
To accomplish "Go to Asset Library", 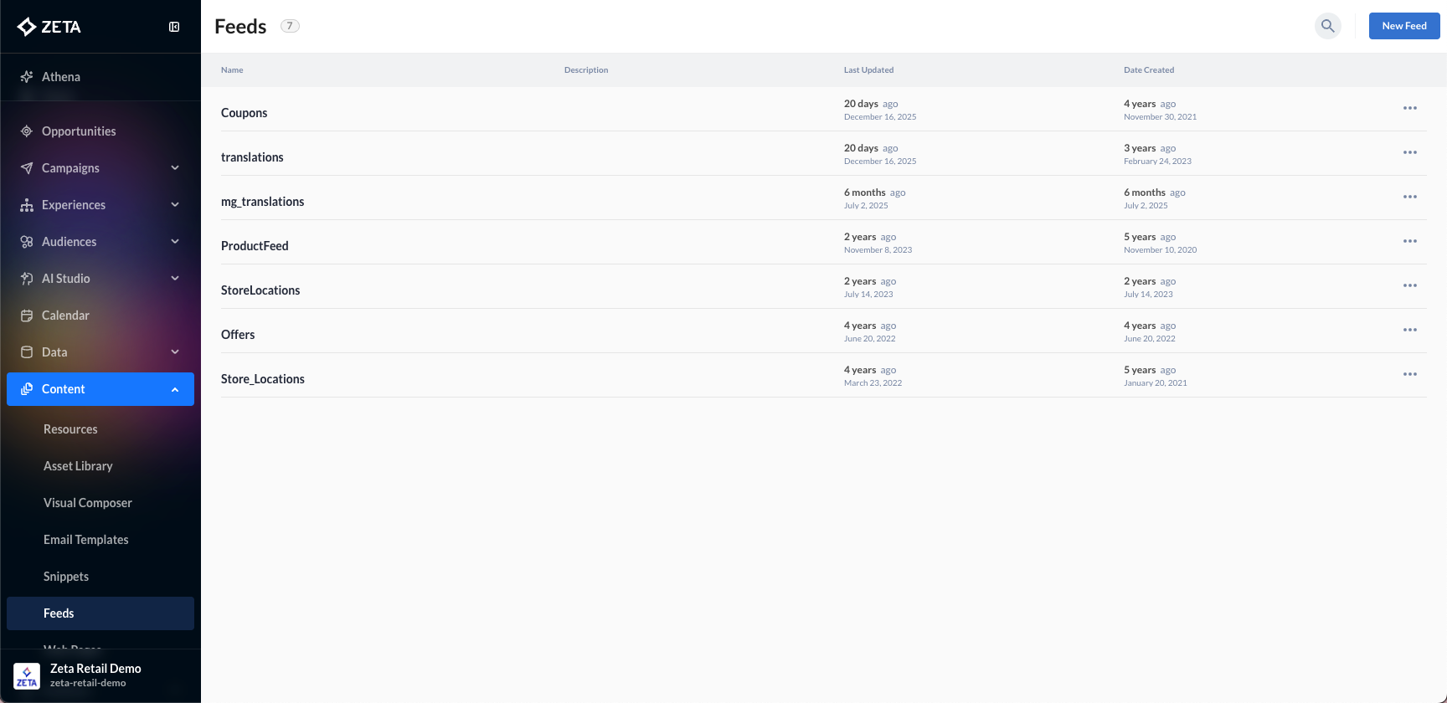I will [78, 466].
